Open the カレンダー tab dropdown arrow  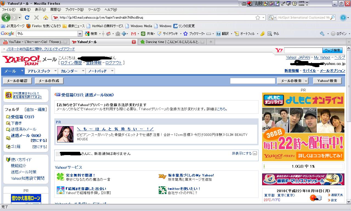click(83, 71)
